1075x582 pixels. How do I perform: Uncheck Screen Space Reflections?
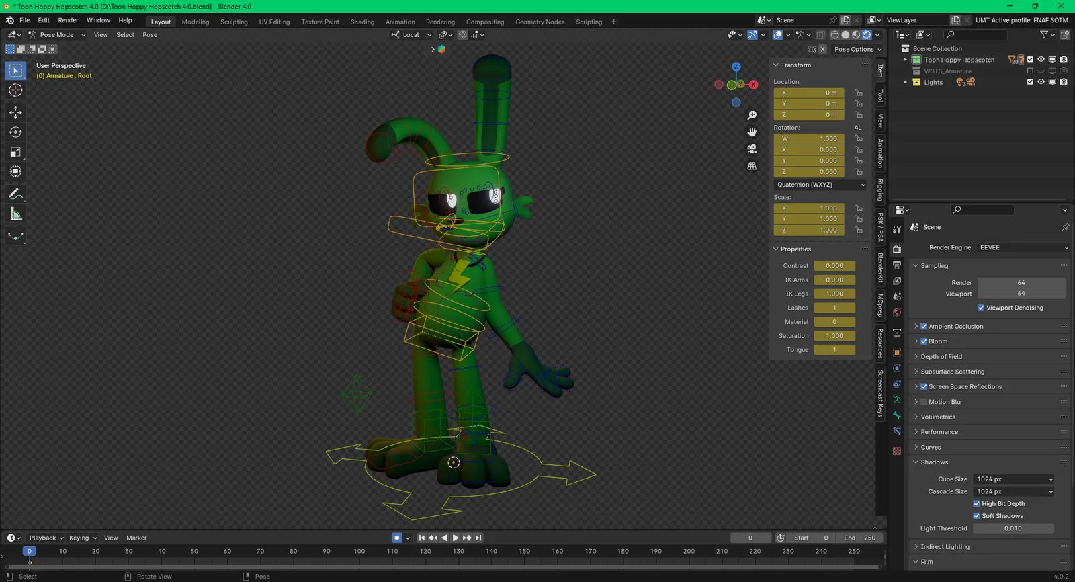point(924,387)
